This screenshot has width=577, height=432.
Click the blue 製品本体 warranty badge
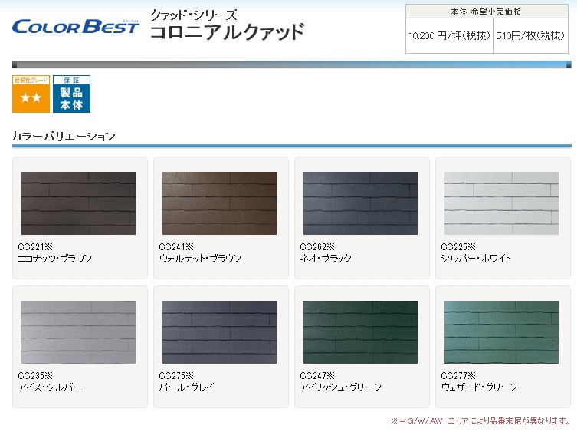click(x=71, y=94)
